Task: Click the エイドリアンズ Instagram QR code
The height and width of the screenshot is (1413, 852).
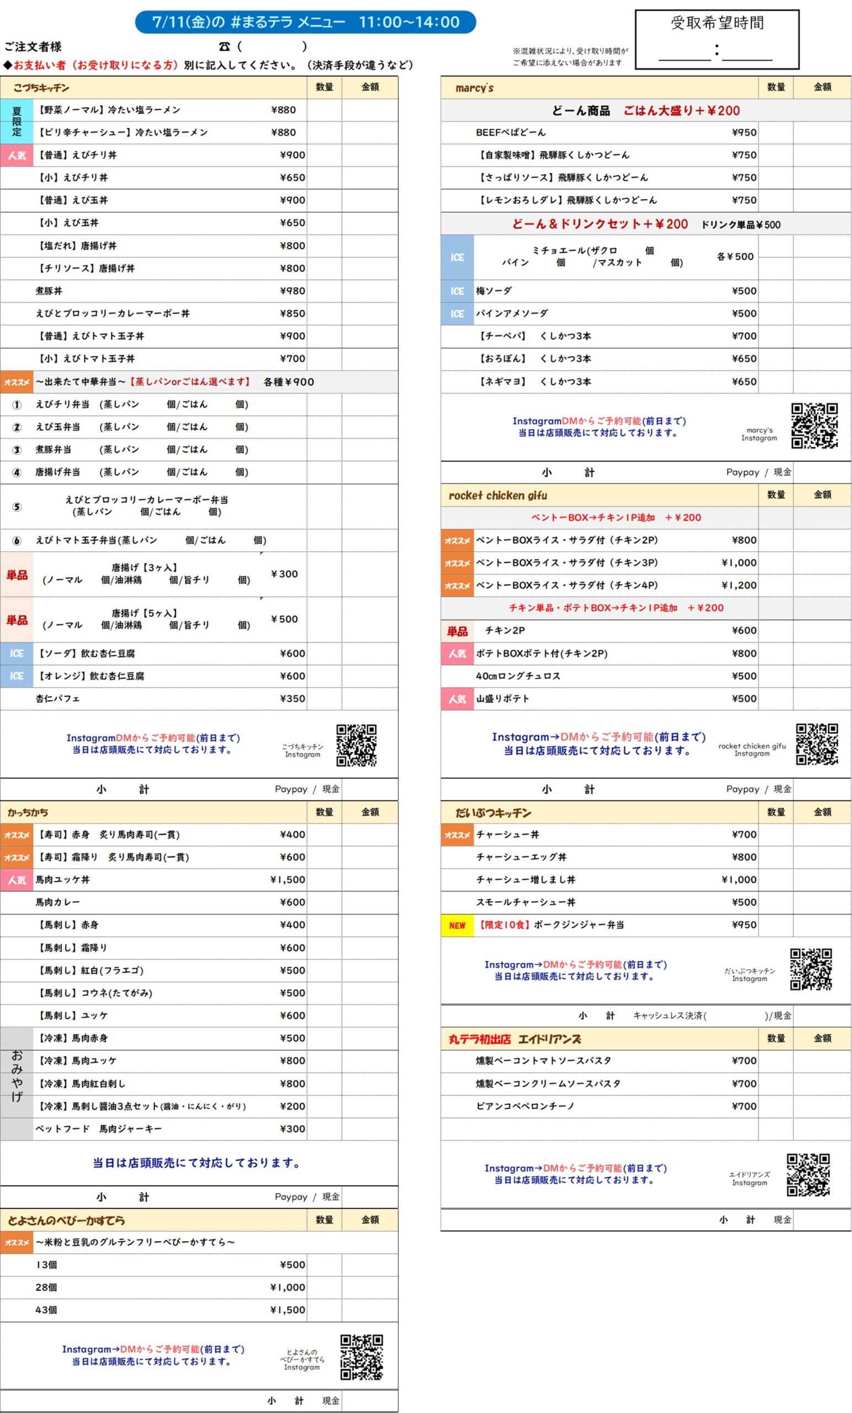Action: click(x=808, y=1175)
